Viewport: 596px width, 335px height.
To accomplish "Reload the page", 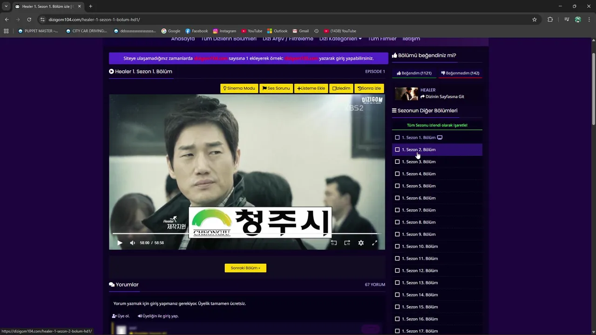I will tap(29, 20).
